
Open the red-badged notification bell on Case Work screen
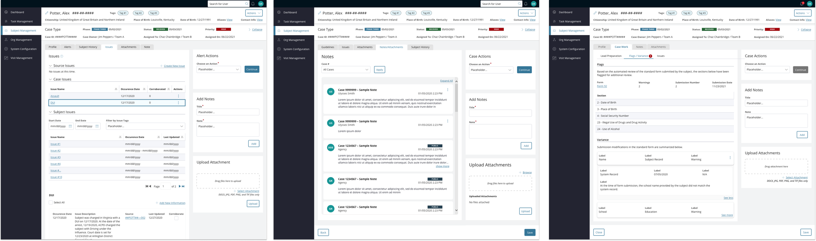coord(802,4)
